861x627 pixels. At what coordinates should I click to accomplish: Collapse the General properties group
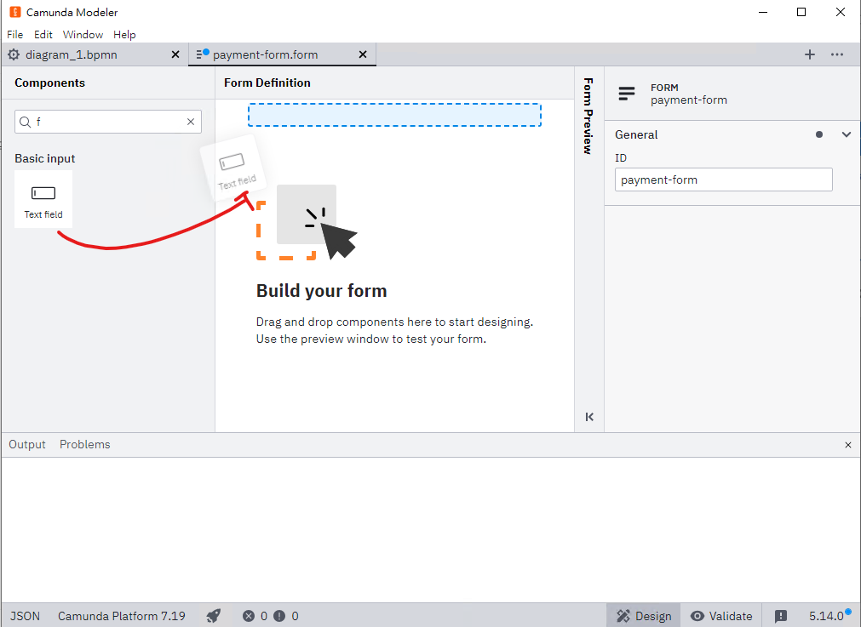pyautogui.click(x=847, y=134)
